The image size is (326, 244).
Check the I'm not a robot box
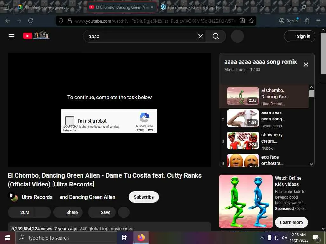coord(70,120)
